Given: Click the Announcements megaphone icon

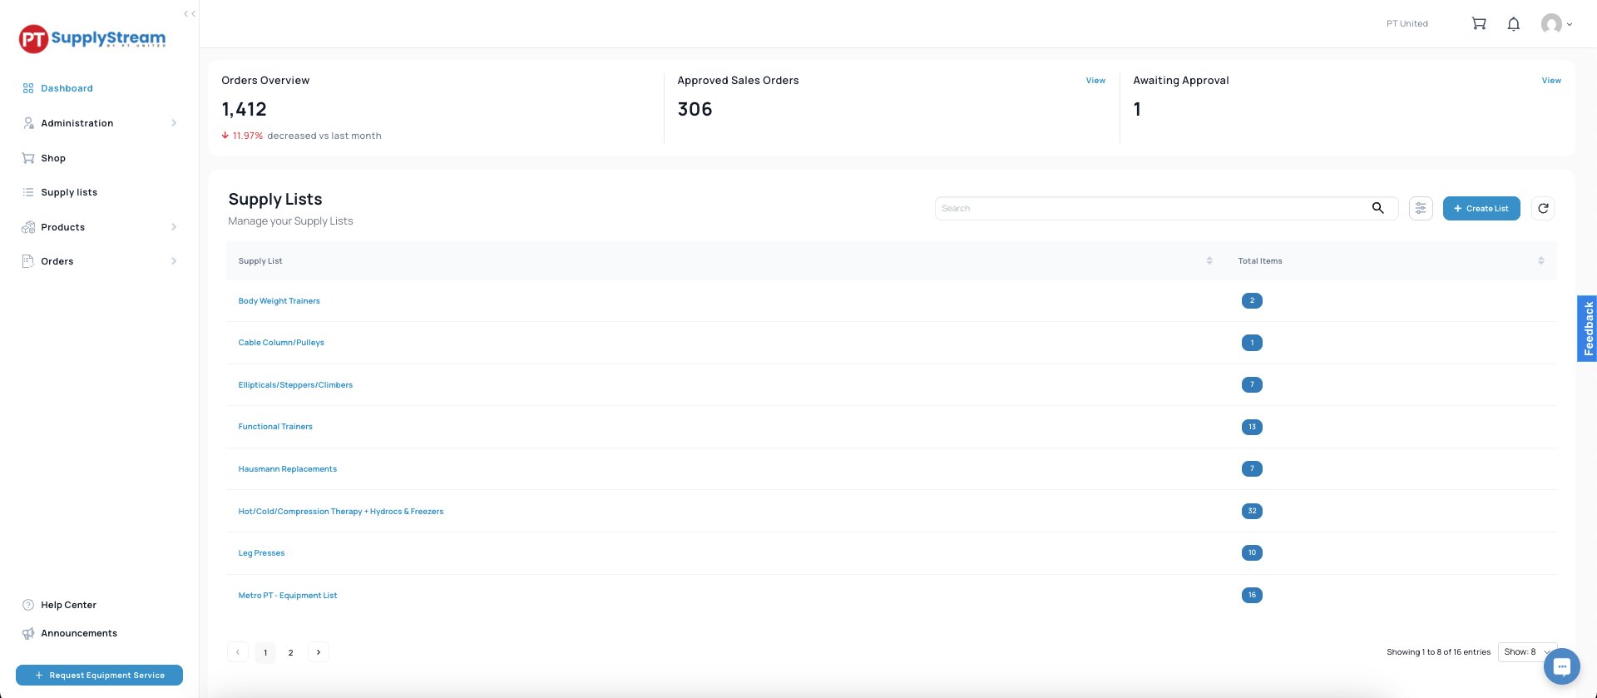Looking at the screenshot, I should coord(28,633).
